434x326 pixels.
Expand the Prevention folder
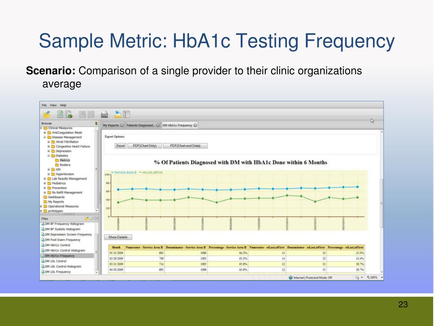click(45, 188)
